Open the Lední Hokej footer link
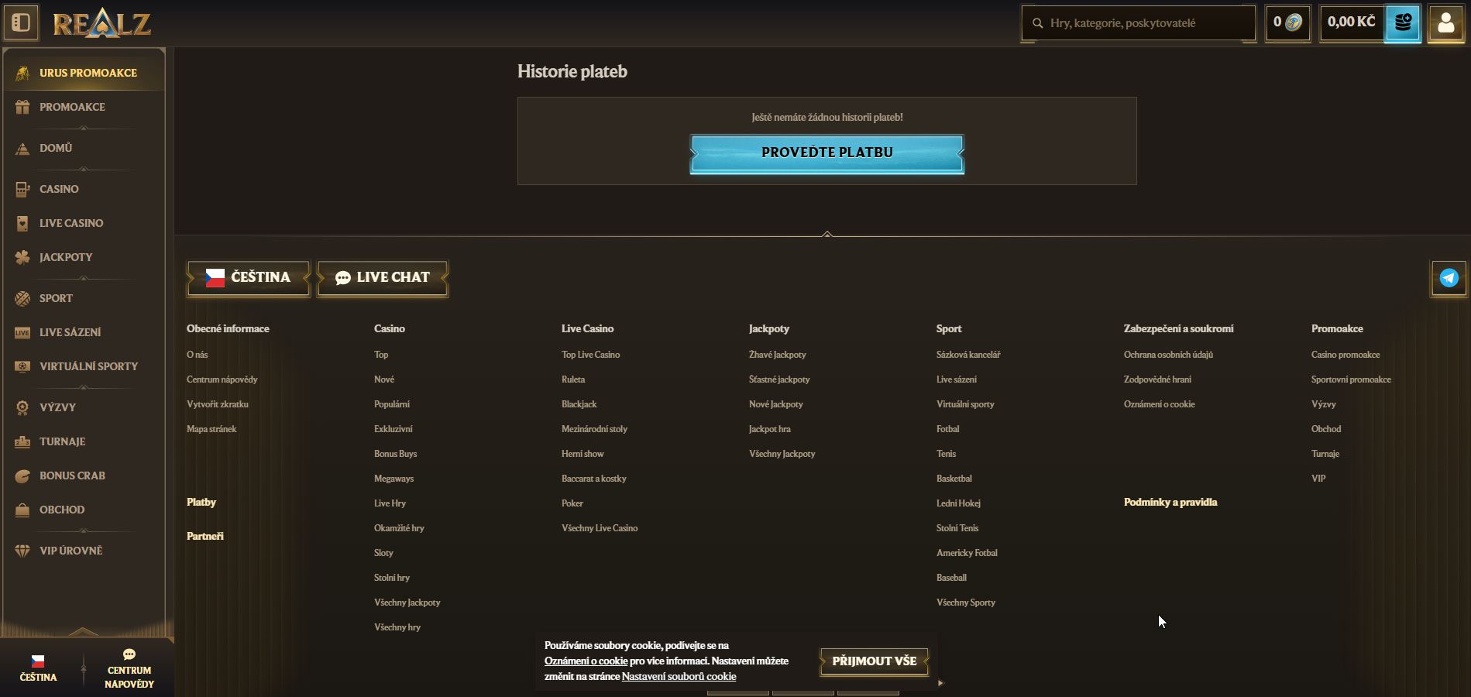 pos(958,503)
